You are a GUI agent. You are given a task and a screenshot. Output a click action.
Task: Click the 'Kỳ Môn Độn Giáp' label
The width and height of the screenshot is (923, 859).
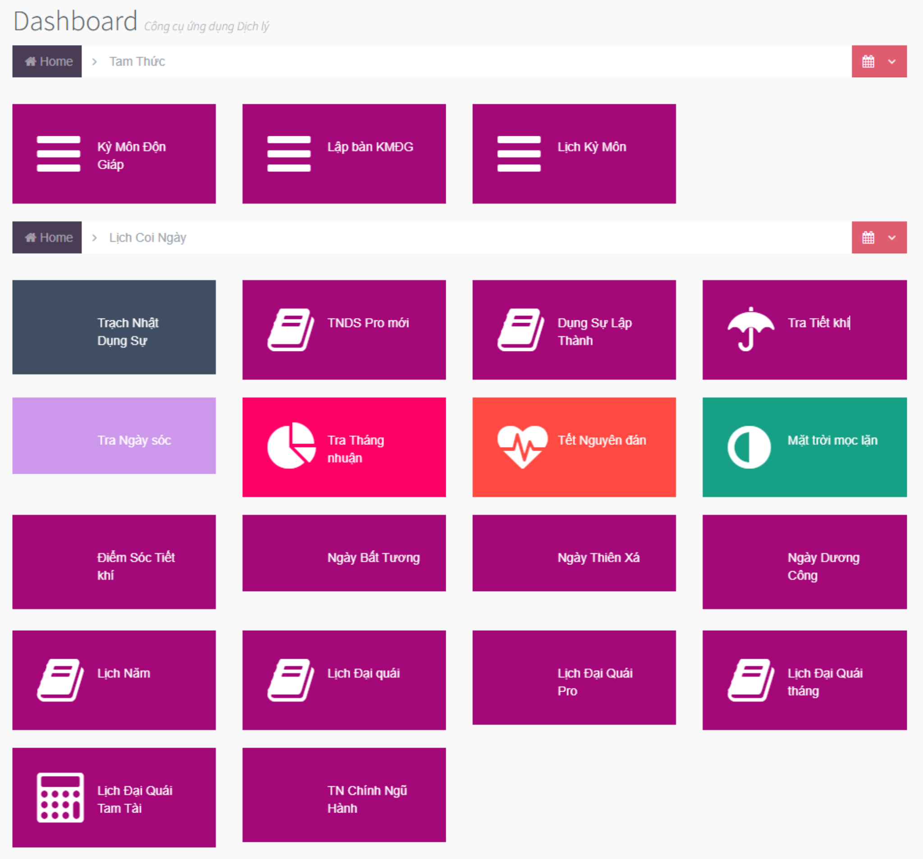[x=132, y=156]
